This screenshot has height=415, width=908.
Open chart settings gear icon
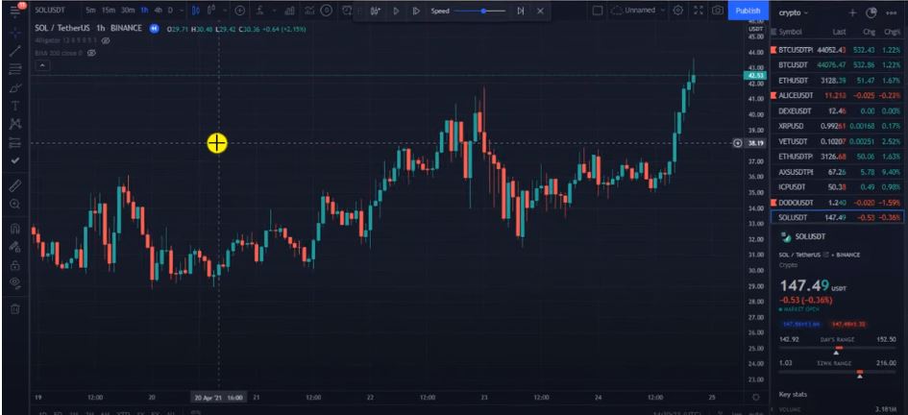(x=678, y=11)
